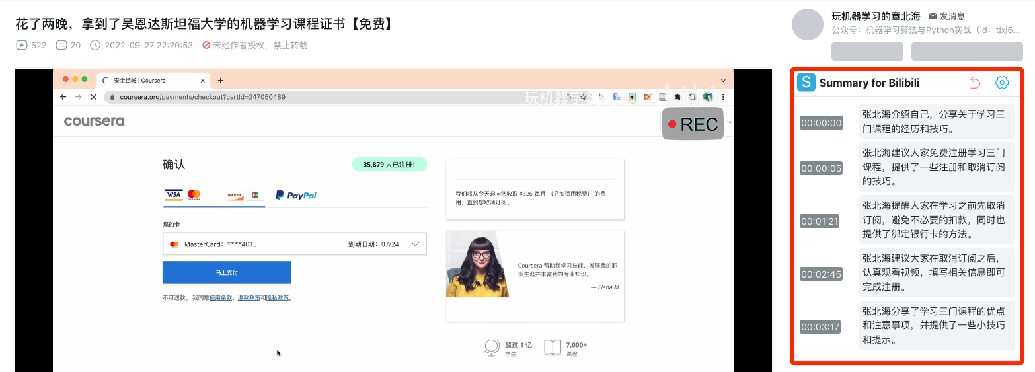This screenshot has height=372, width=1035.
Task: Click the red no-repost icon
Action: click(206, 45)
